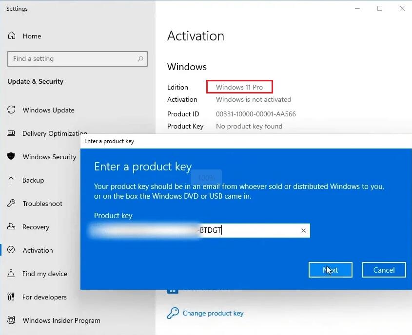Image resolution: width=412 pixels, height=335 pixels.
Task: Click the Activation page title
Action: tap(196, 36)
